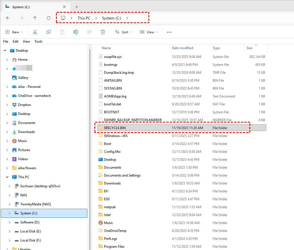Click This PC in the address breadcrumb

tap(85, 18)
